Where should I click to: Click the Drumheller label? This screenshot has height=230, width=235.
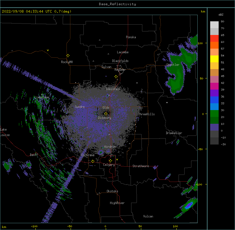click(x=174, y=133)
